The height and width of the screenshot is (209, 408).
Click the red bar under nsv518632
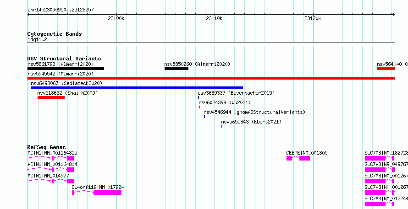tap(51, 97)
